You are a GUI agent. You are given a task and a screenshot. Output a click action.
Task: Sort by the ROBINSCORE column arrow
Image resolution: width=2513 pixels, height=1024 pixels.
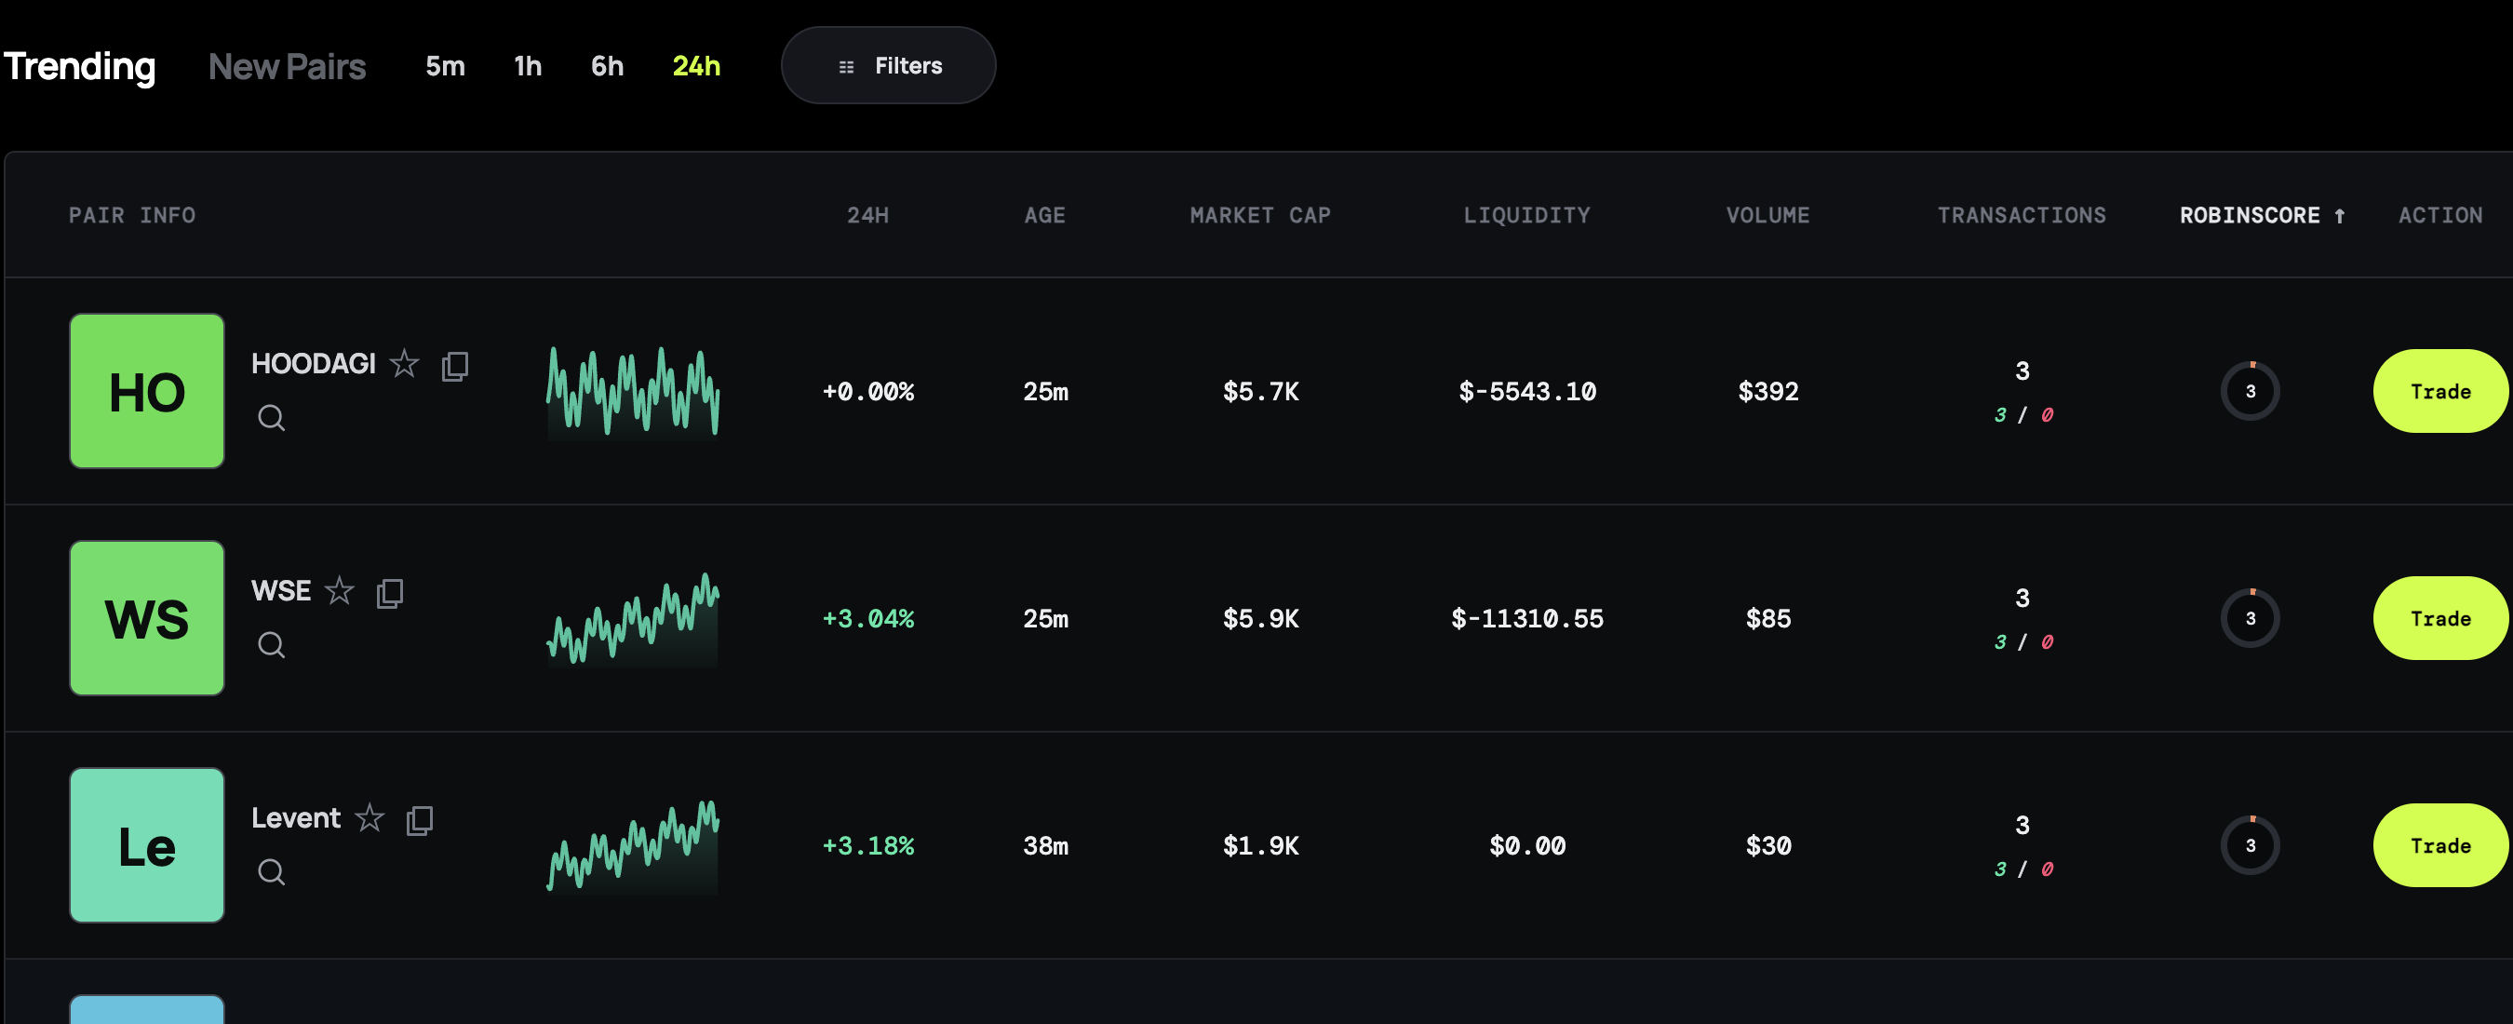tap(2339, 215)
